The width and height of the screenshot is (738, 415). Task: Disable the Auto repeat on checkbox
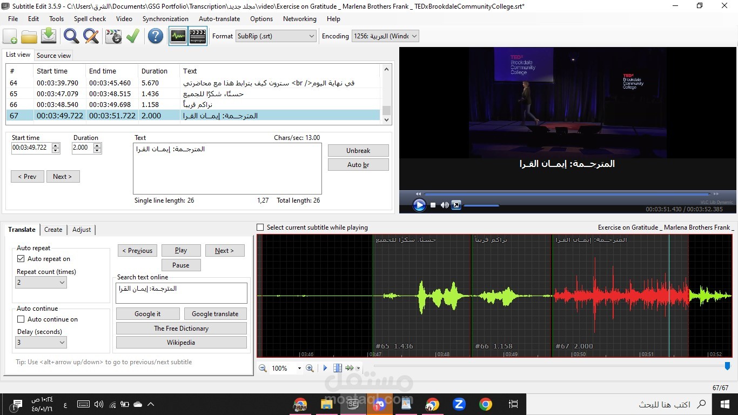[x=21, y=259]
